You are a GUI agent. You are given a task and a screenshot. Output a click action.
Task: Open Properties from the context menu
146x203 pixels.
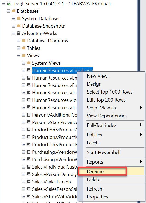(111, 197)
